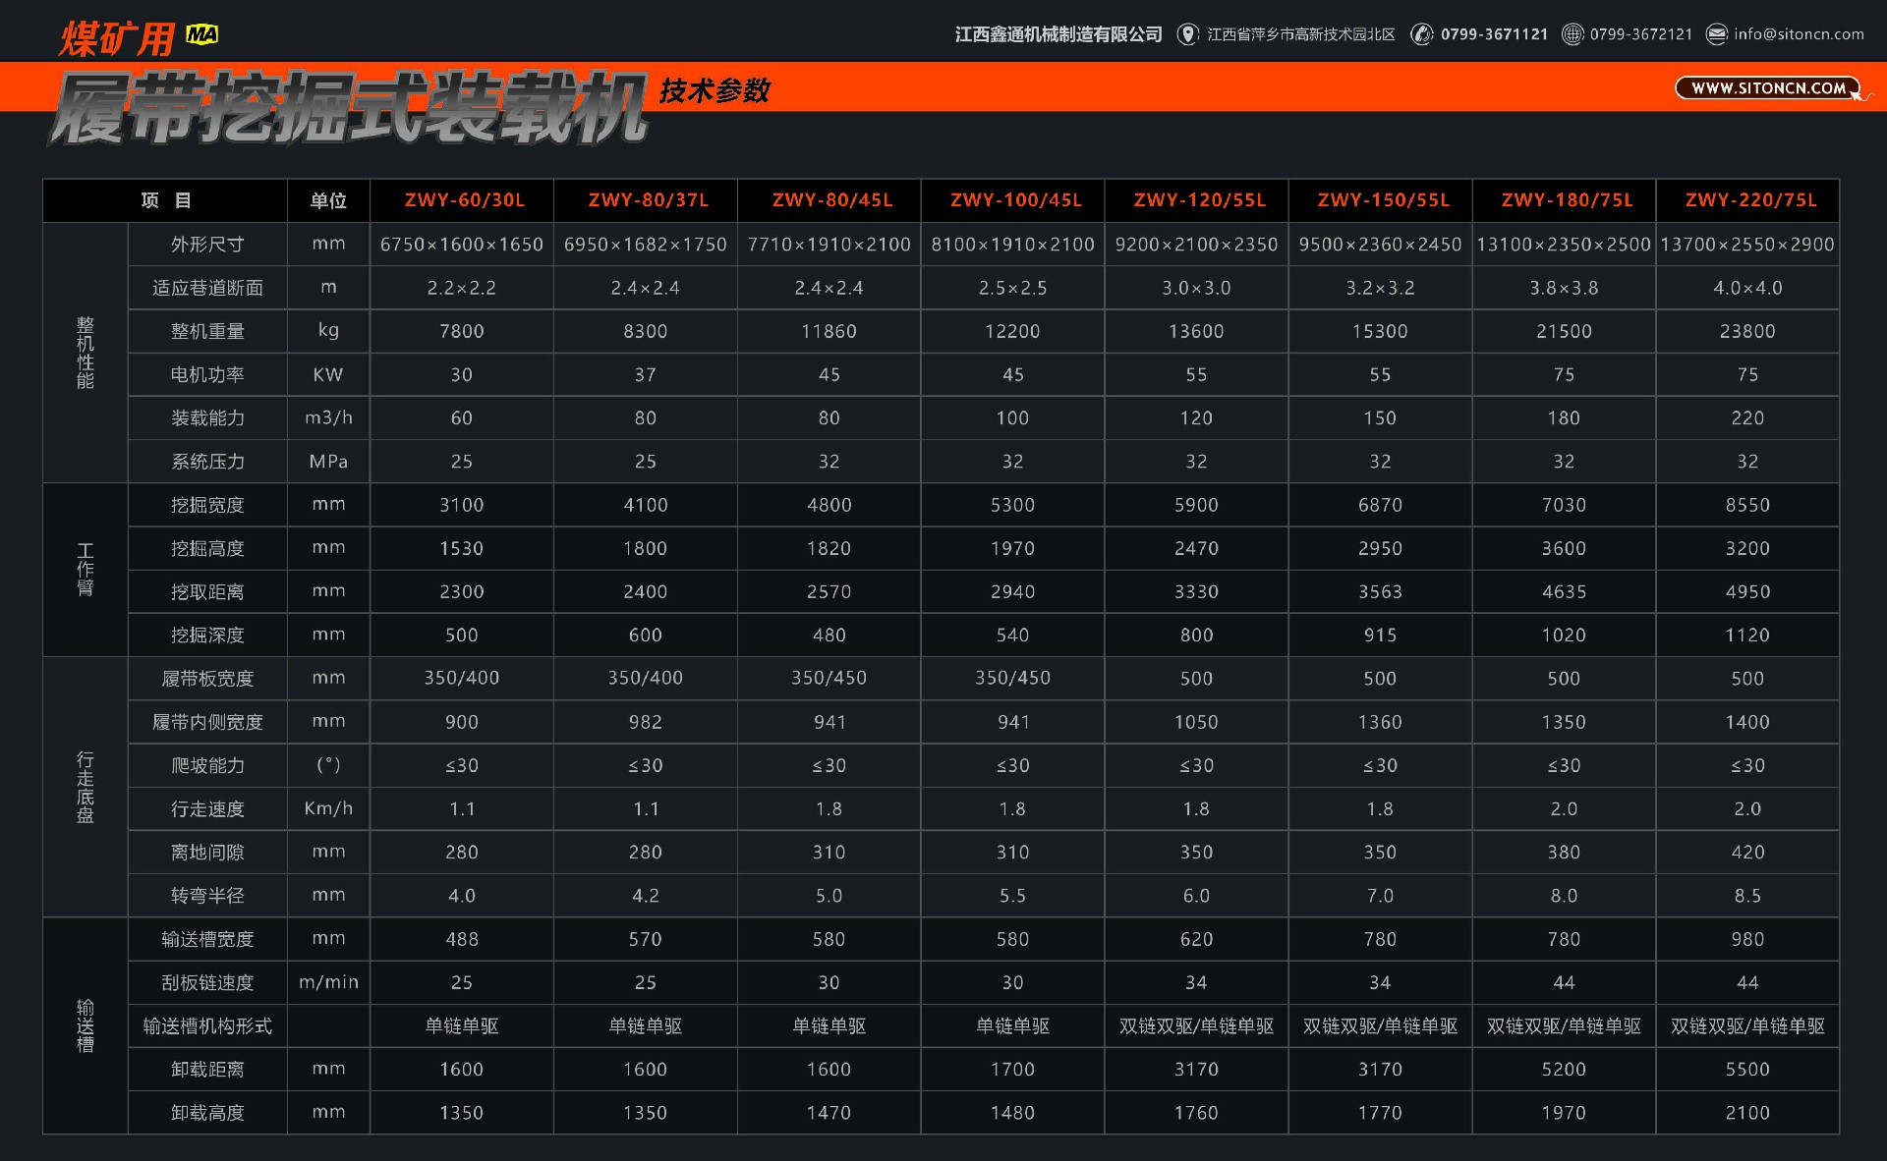
Task: Open the WWW.SITONCN.COM website badge
Action: (1768, 88)
